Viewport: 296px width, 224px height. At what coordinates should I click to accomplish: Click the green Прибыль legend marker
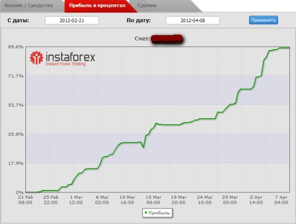[x=146, y=213]
